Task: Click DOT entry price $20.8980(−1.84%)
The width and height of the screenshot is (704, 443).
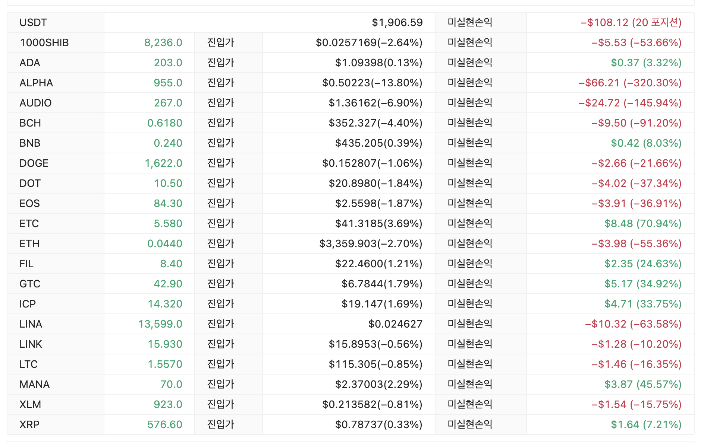Action: pos(376,184)
